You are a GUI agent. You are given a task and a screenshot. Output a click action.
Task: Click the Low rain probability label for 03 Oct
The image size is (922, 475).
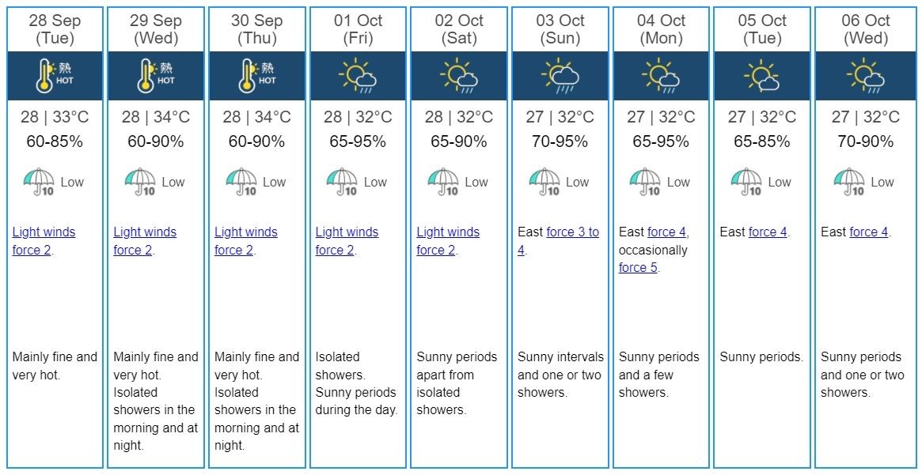tap(578, 182)
